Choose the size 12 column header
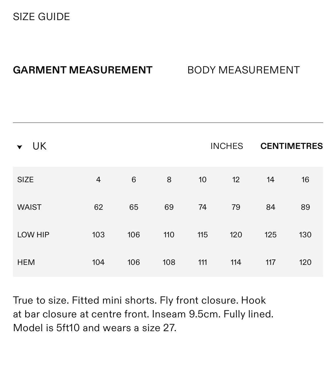Screen dimensions: 336x390 [x=236, y=180]
